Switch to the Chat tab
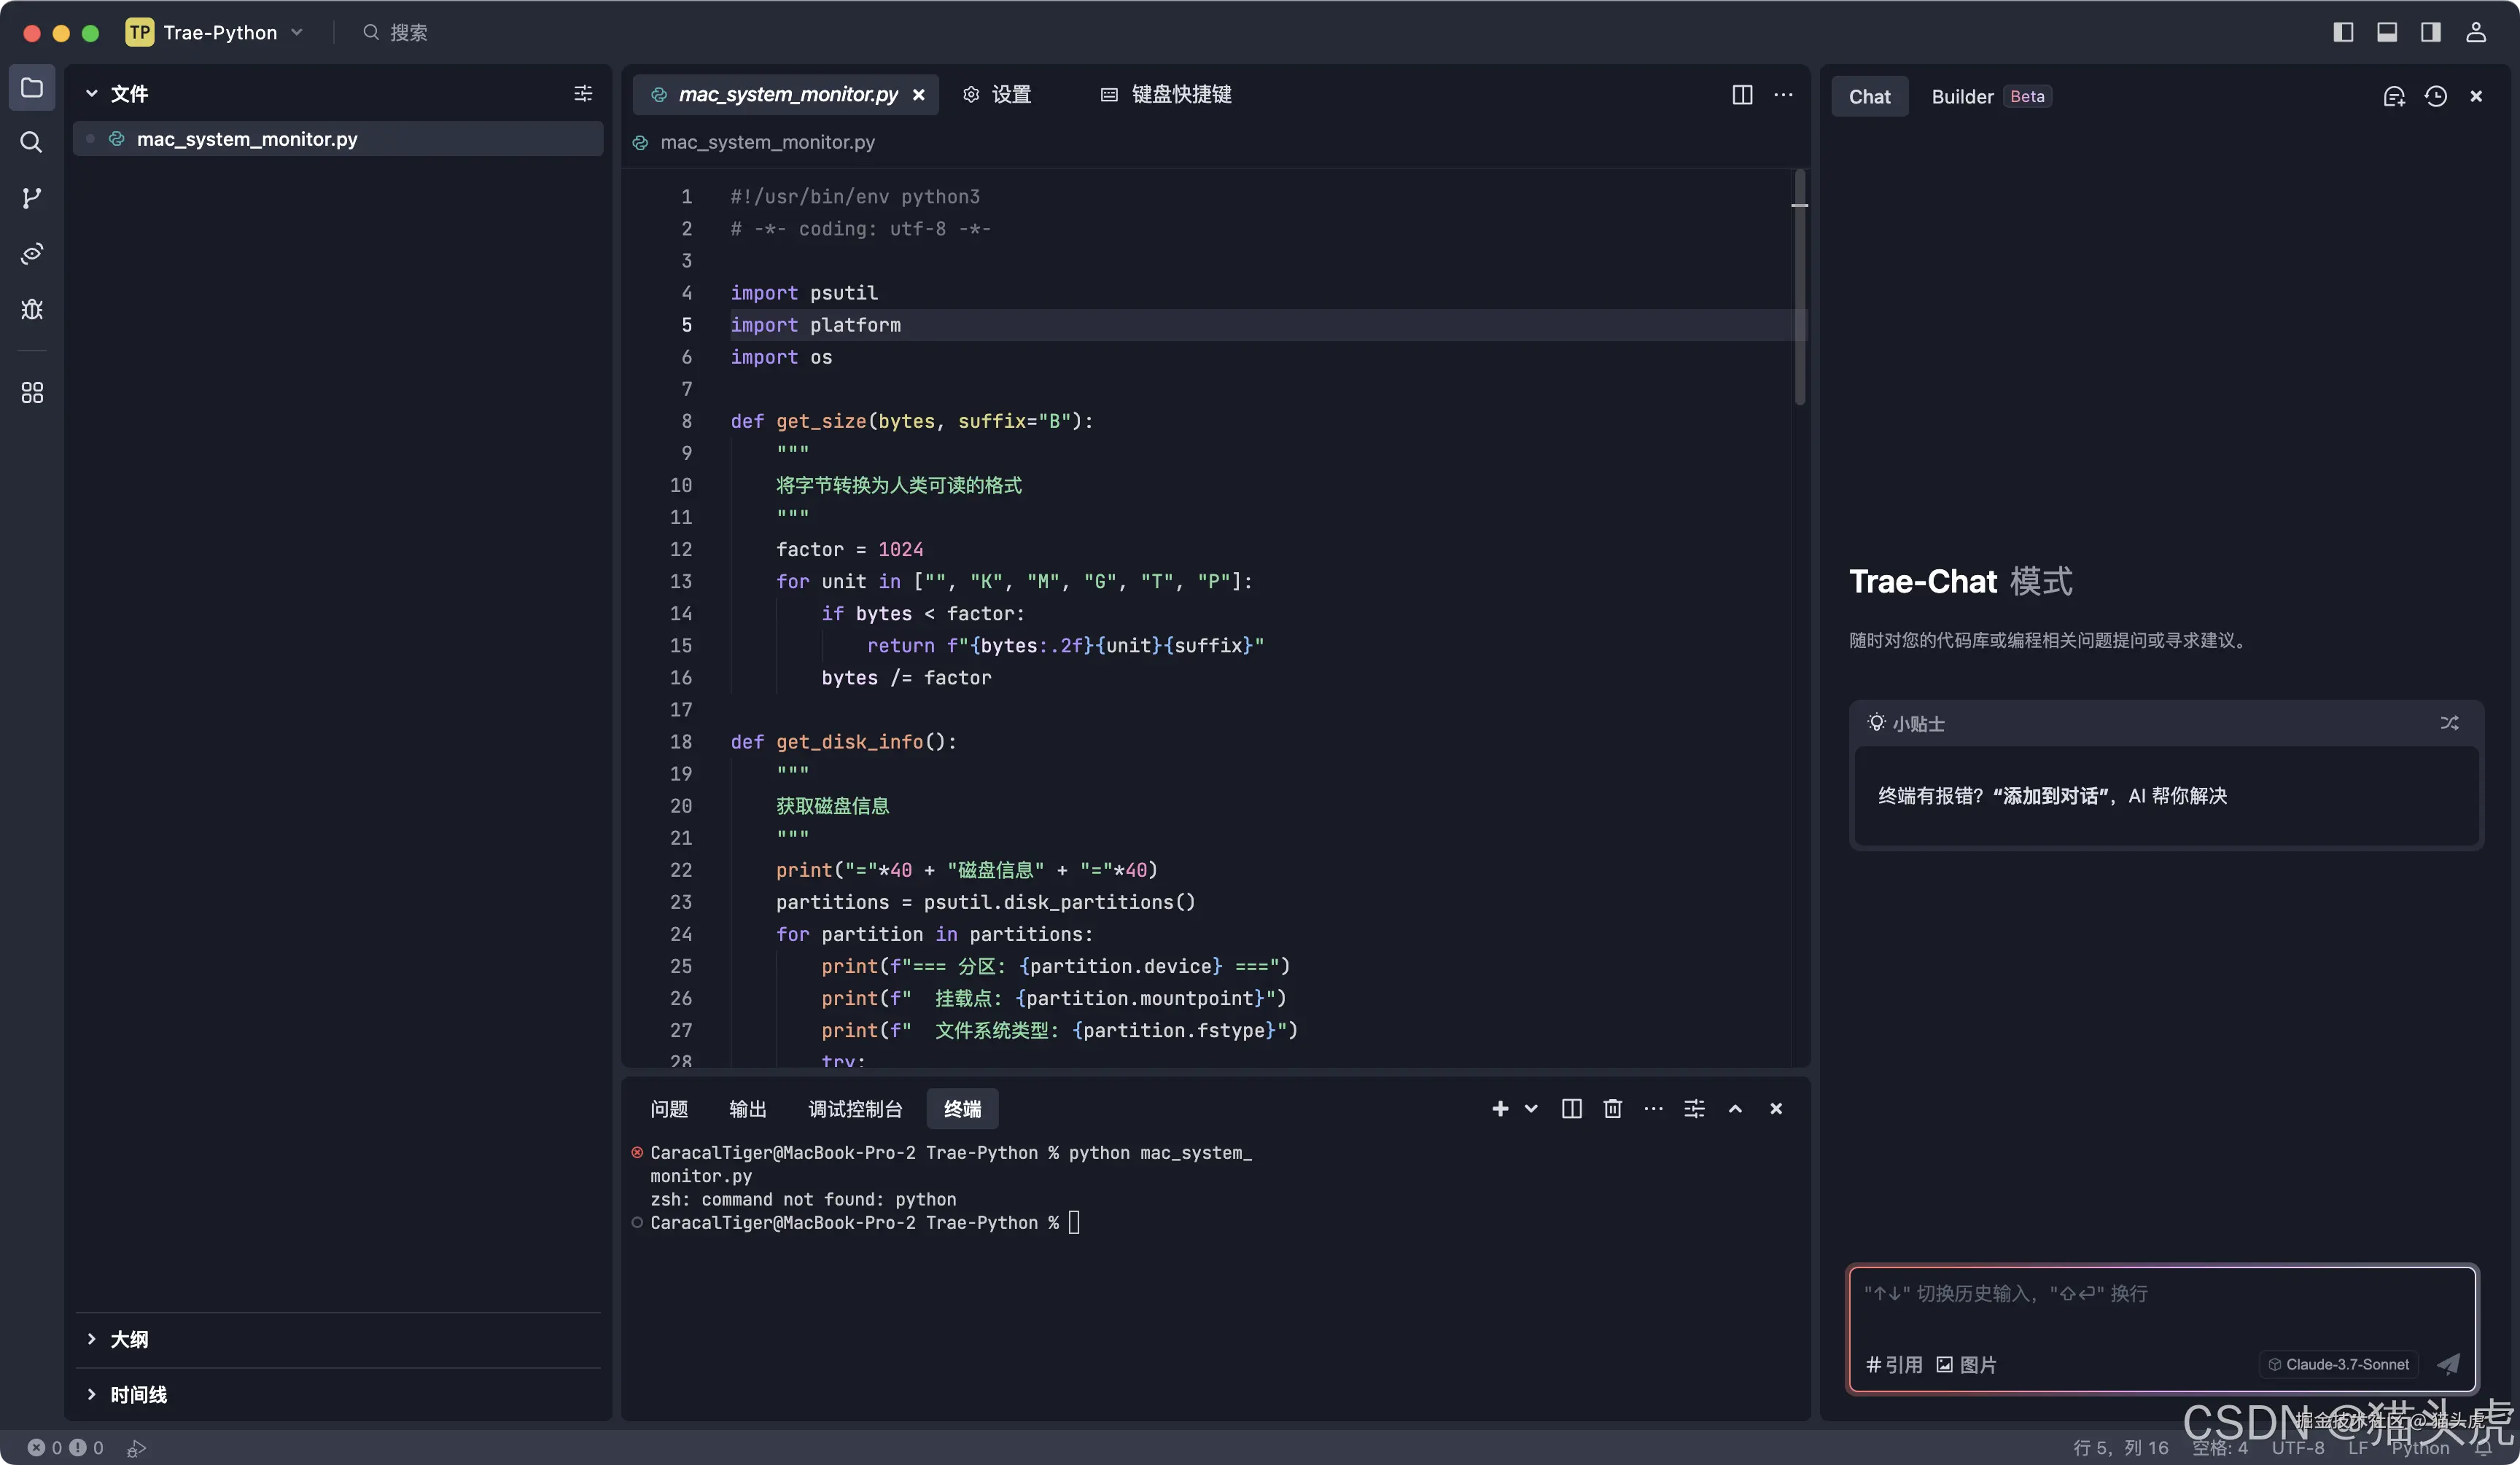 click(x=1869, y=97)
